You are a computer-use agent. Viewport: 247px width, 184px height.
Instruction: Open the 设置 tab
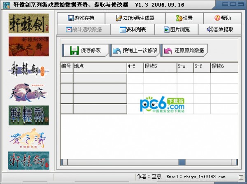pos(184,18)
